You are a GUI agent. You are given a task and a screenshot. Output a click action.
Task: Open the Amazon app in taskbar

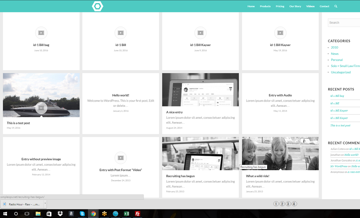71,214
